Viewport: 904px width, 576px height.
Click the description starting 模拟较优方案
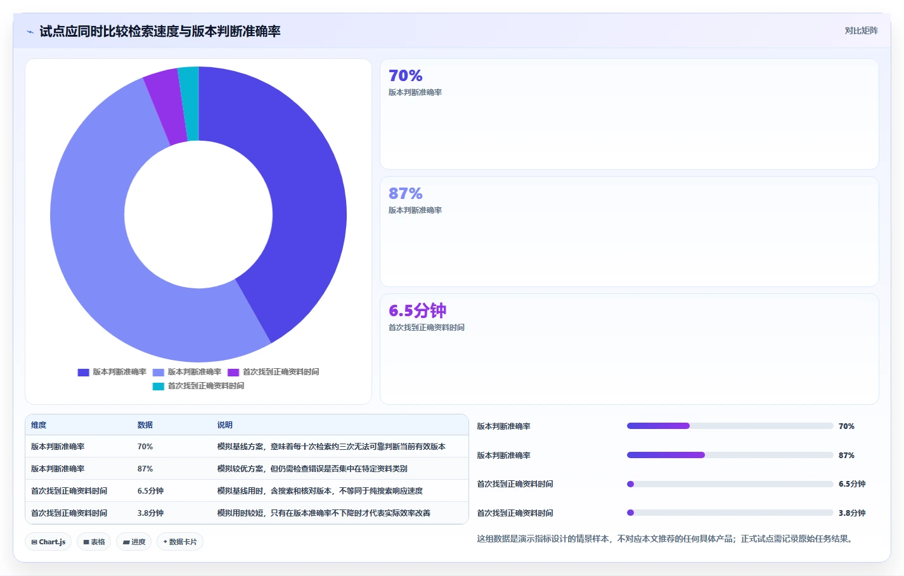tap(313, 469)
